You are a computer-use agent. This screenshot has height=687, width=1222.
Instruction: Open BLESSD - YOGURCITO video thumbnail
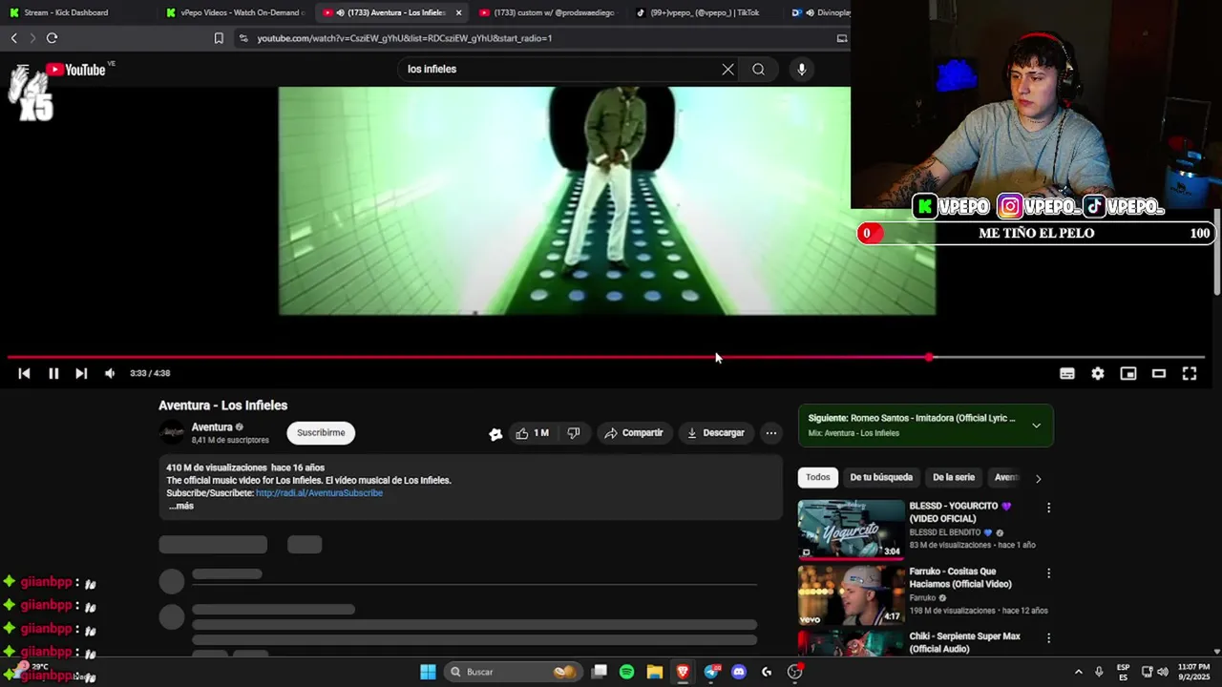point(852,530)
